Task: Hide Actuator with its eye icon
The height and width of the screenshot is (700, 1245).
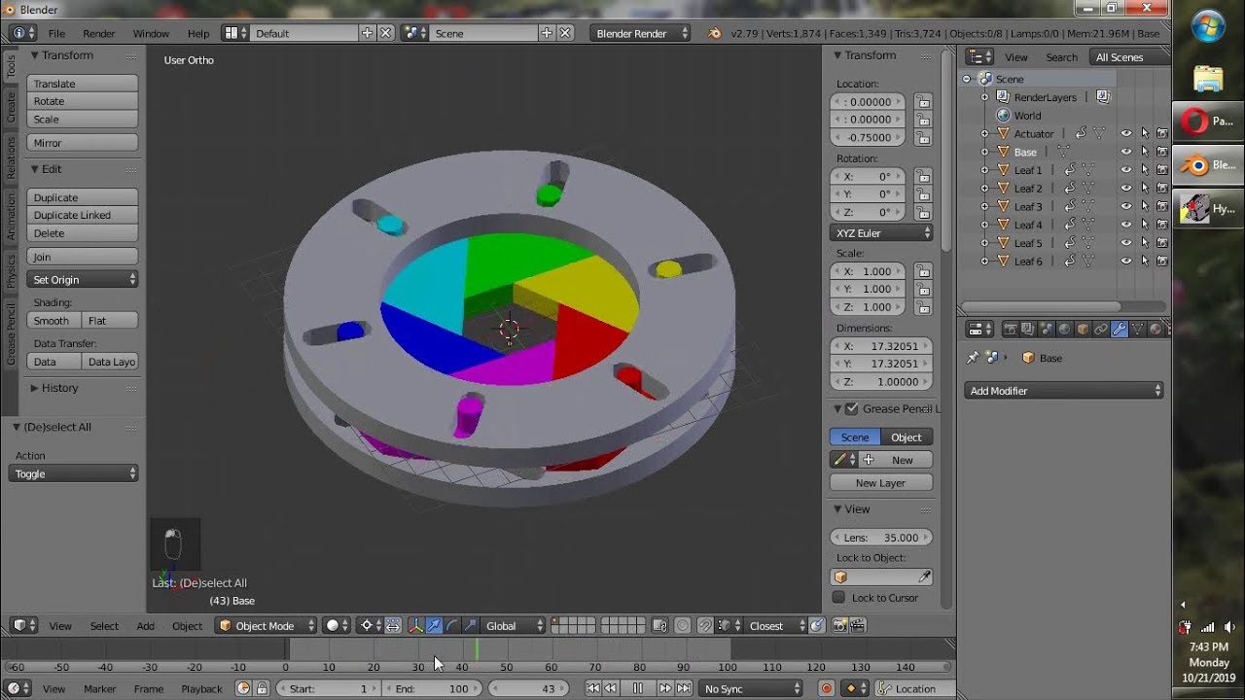Action: 1126,133
